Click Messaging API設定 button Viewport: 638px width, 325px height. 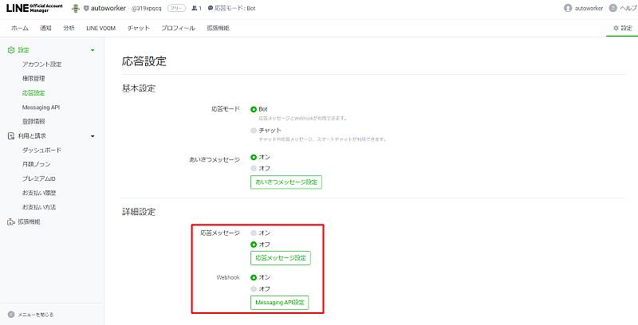click(280, 303)
